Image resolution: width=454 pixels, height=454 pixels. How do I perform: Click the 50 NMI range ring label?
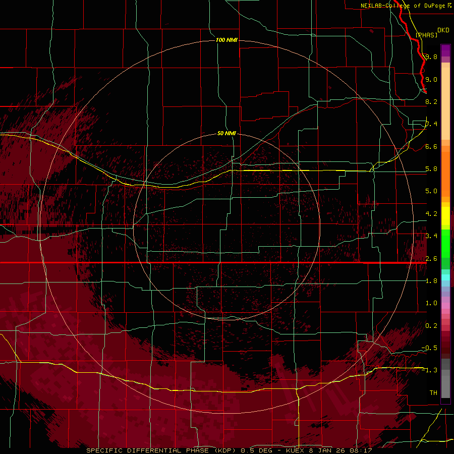tap(226, 133)
